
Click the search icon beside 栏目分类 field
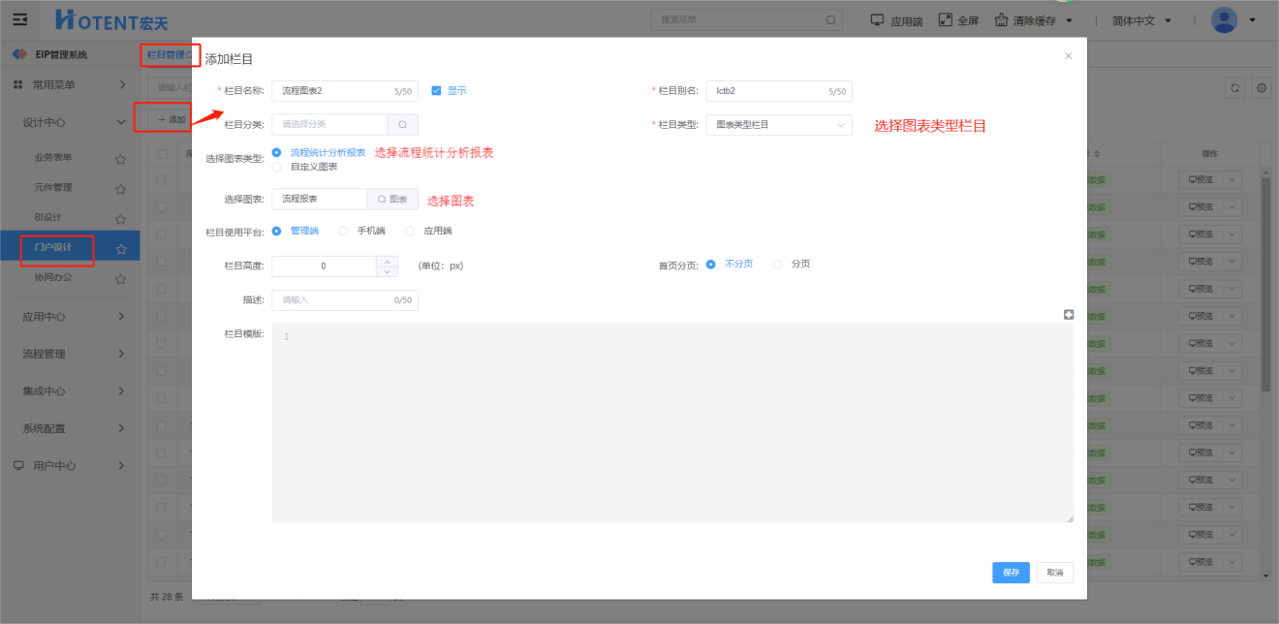tap(402, 125)
